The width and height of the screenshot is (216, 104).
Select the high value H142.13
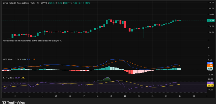[x=59, y=3]
